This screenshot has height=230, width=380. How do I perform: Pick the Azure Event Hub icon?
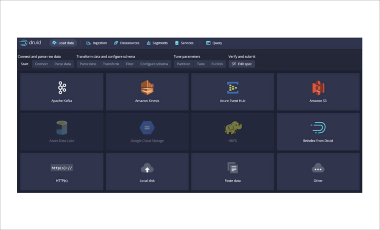pyautogui.click(x=233, y=88)
